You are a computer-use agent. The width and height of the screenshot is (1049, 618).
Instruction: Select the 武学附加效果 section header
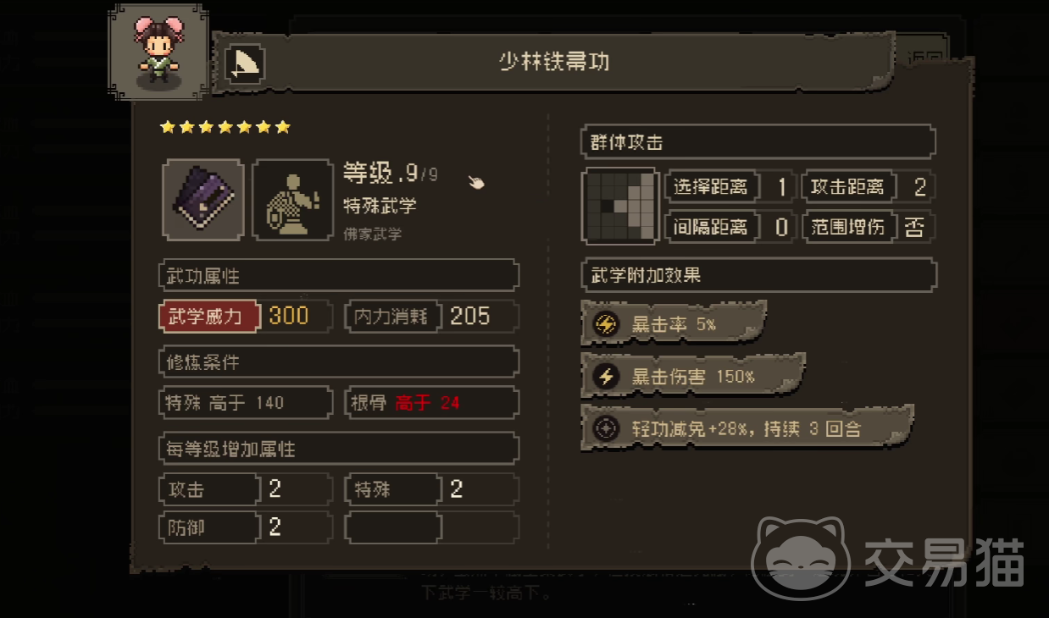coord(758,275)
